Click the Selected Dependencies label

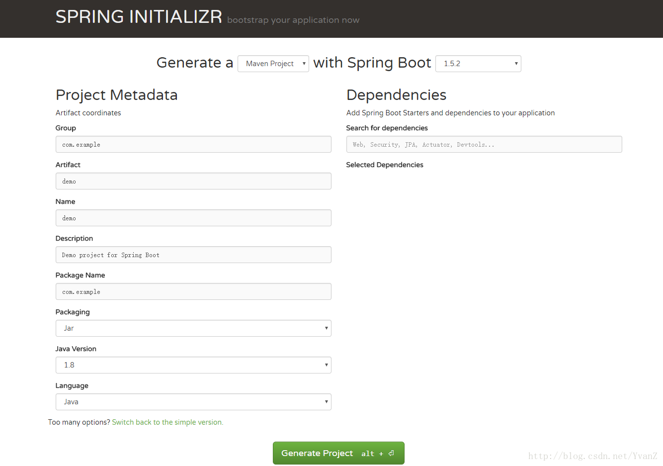click(x=385, y=165)
